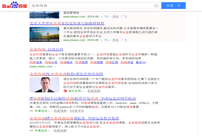The height and width of the screenshot is (136, 202).
Task: Click the man portrait thumbnail
Action: click(44, 85)
